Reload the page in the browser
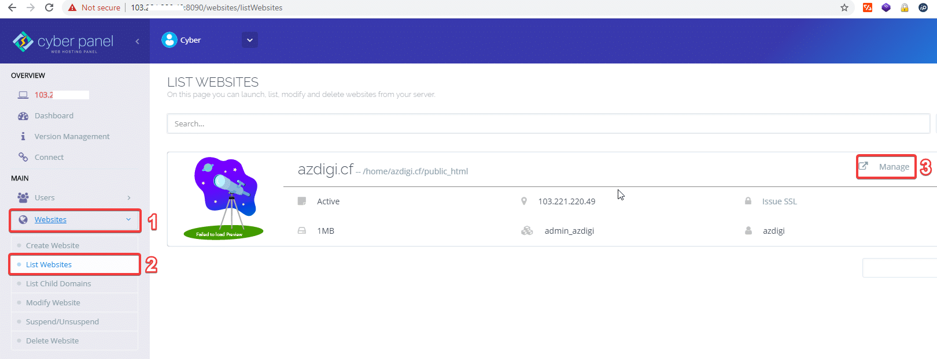Viewport: 937px width, 359px height. pyautogui.click(x=49, y=8)
